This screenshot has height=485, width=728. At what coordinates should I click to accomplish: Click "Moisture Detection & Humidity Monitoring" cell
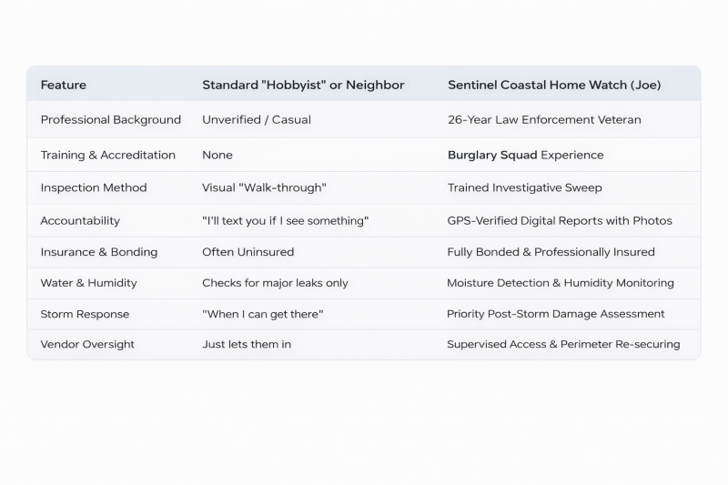click(561, 283)
